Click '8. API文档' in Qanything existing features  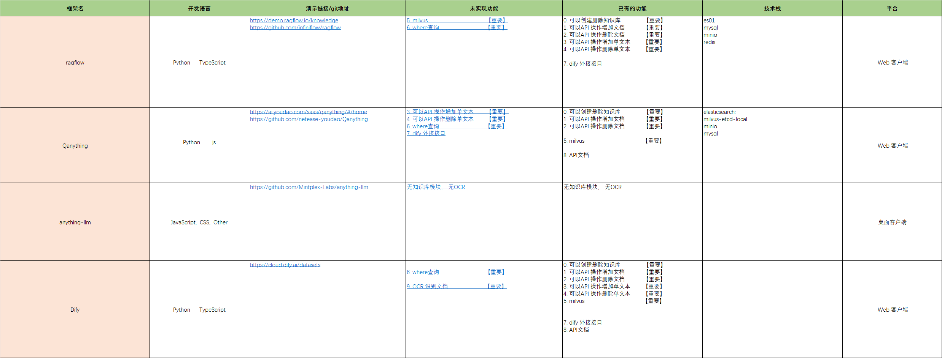tap(576, 155)
